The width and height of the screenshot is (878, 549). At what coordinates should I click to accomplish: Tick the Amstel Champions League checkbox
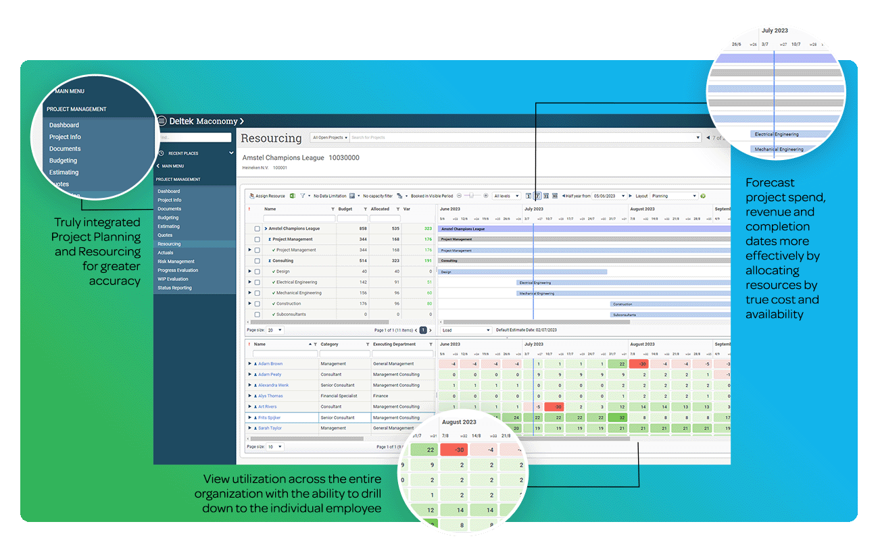(x=257, y=229)
